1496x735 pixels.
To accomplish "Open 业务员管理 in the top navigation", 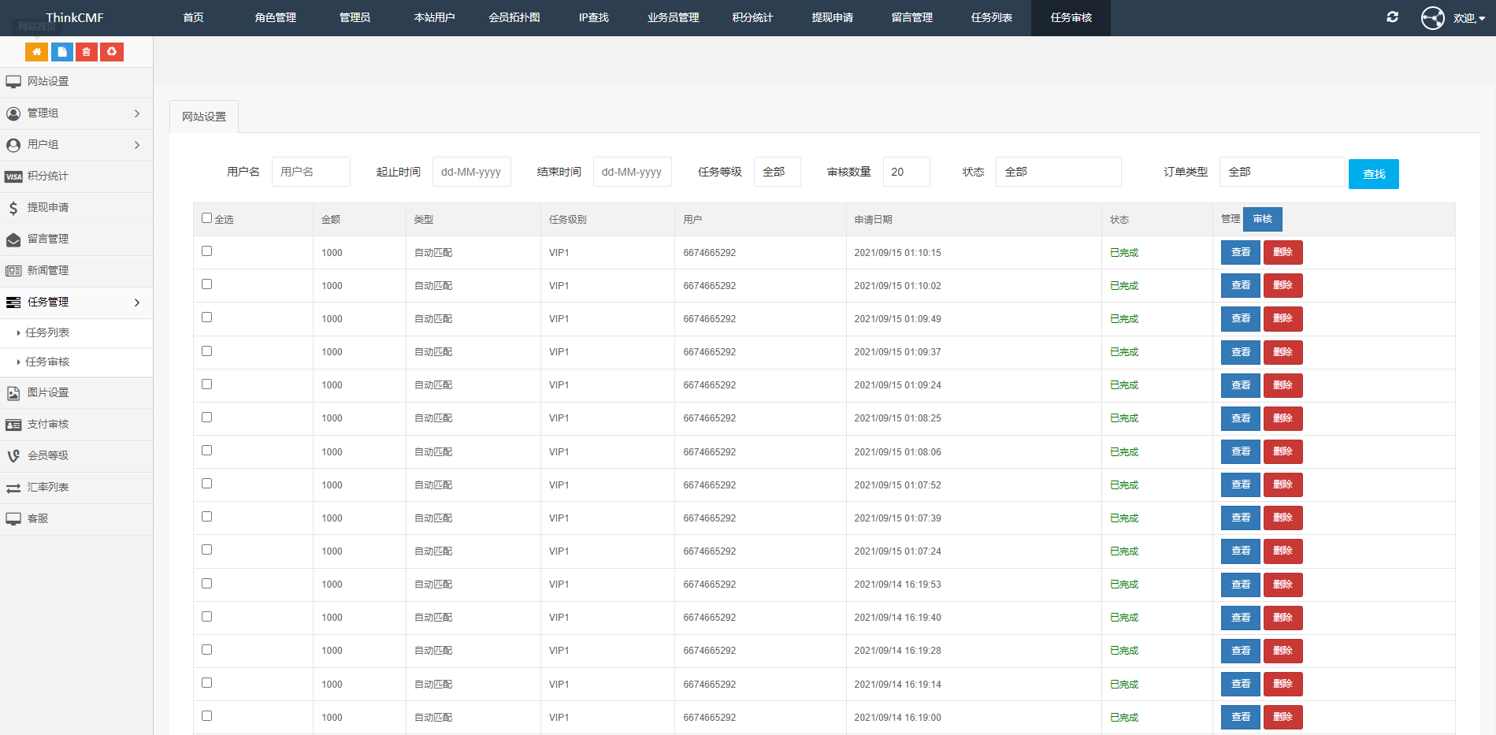I will (674, 17).
